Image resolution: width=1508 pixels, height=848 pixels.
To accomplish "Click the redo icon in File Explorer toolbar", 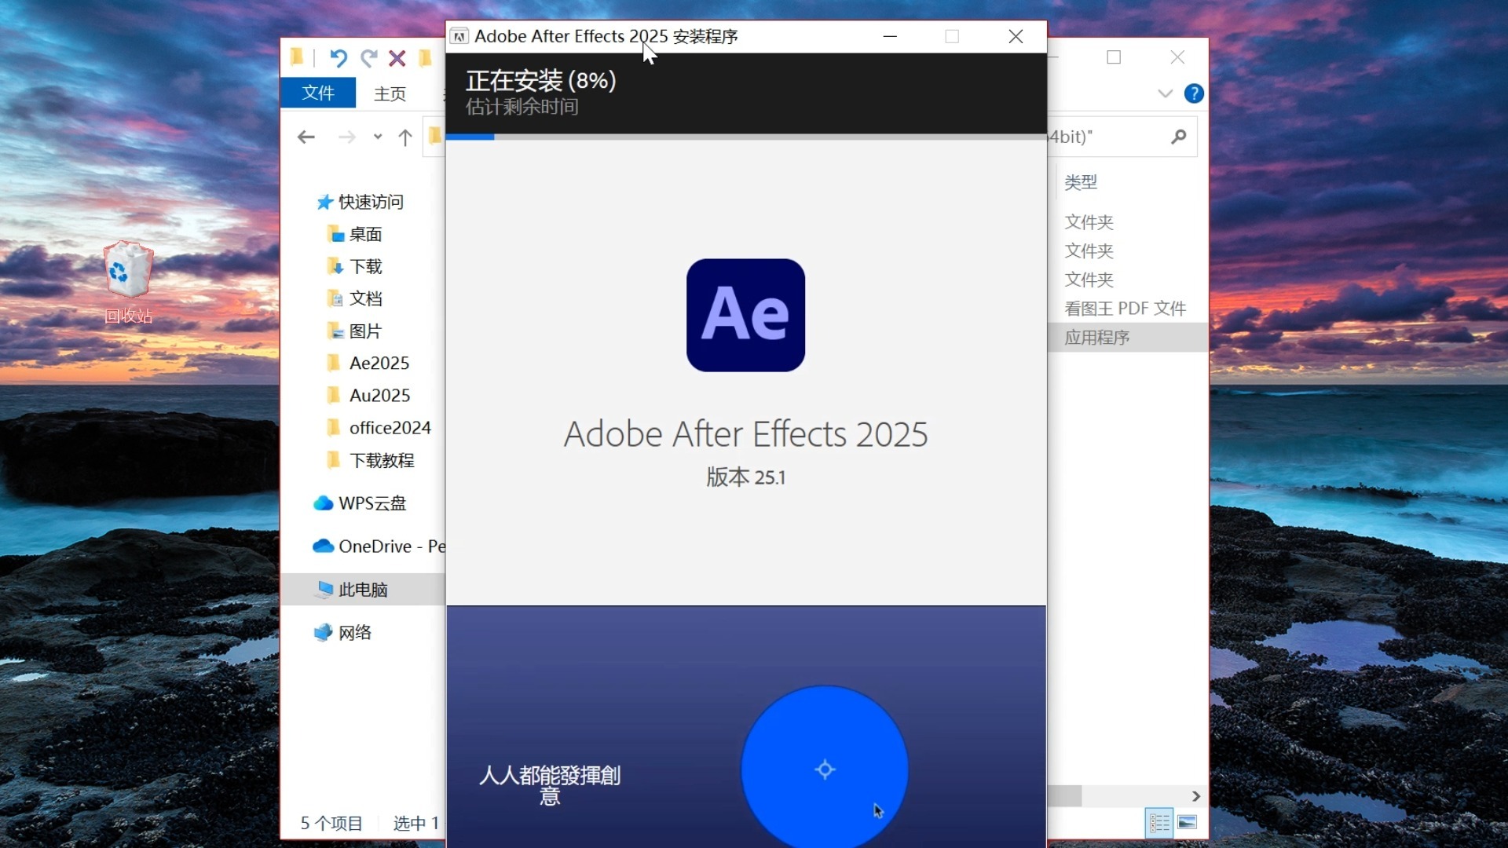I will 368,58.
